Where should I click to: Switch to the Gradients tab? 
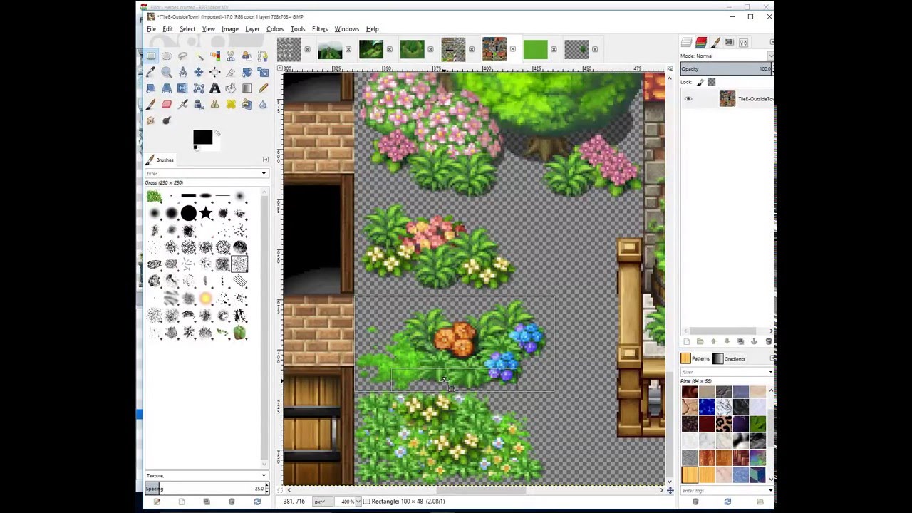click(729, 359)
